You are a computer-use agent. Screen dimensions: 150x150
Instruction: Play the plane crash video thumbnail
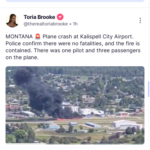pyautogui.click(x=75, y=105)
